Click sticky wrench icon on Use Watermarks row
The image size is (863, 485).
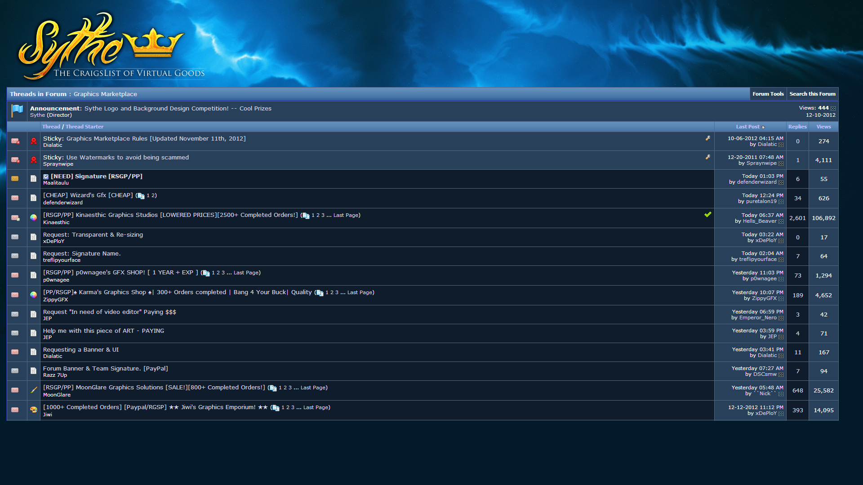click(x=708, y=157)
